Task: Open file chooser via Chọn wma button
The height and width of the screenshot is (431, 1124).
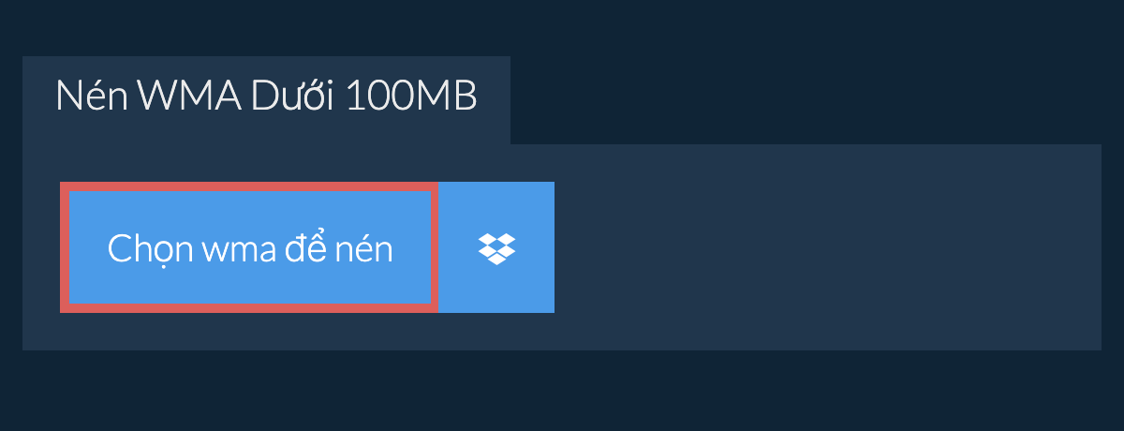Action: click(249, 247)
